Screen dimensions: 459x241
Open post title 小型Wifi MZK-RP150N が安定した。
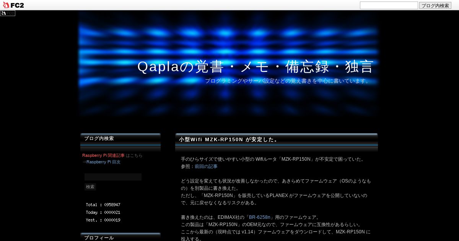[229, 140]
